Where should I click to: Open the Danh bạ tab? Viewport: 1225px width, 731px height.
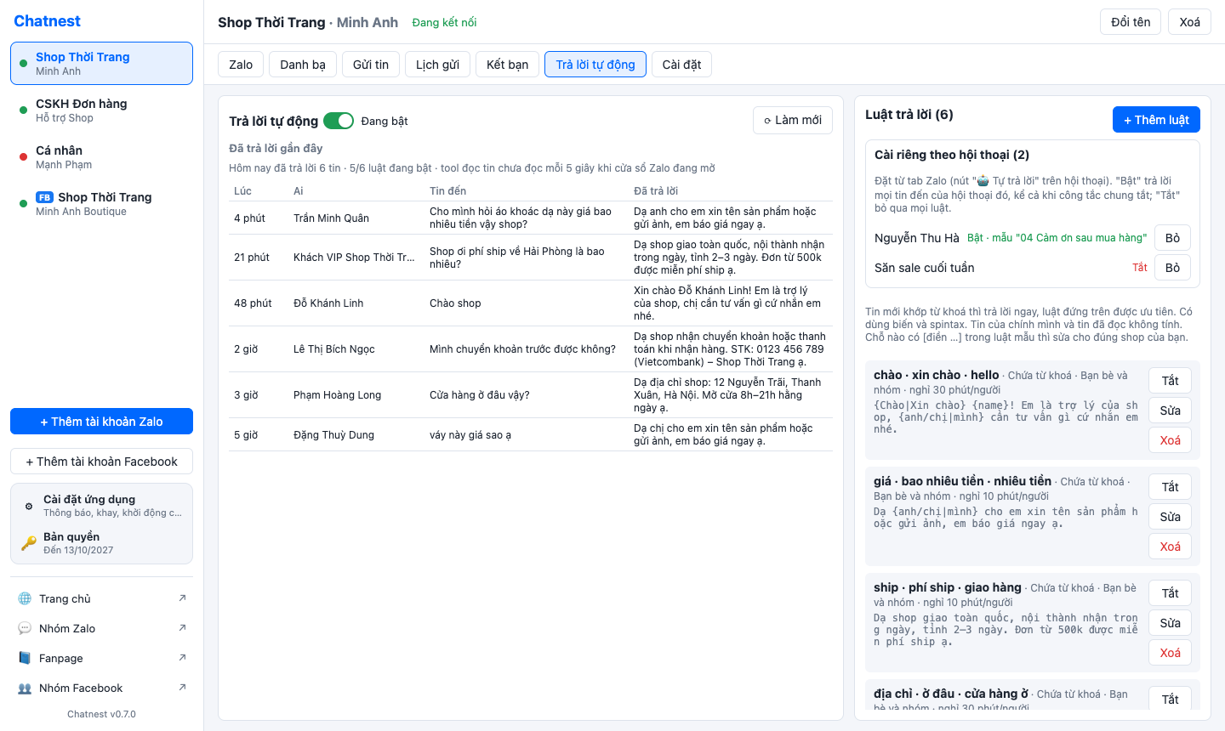coord(303,65)
